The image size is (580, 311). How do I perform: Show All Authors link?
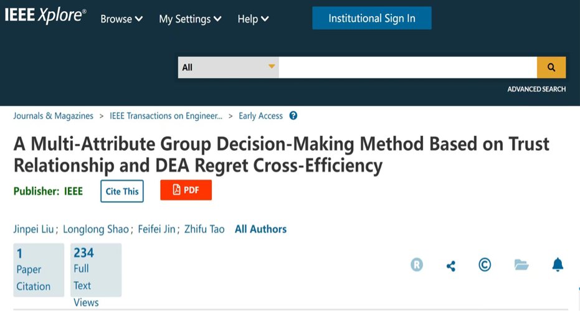(260, 229)
